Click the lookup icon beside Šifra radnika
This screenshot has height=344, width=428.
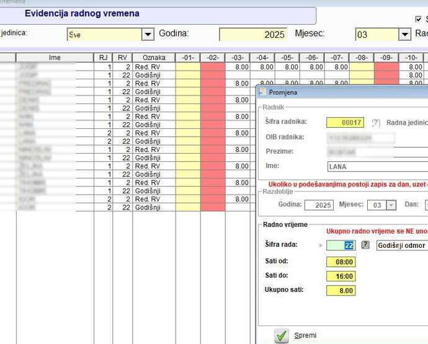[375, 123]
